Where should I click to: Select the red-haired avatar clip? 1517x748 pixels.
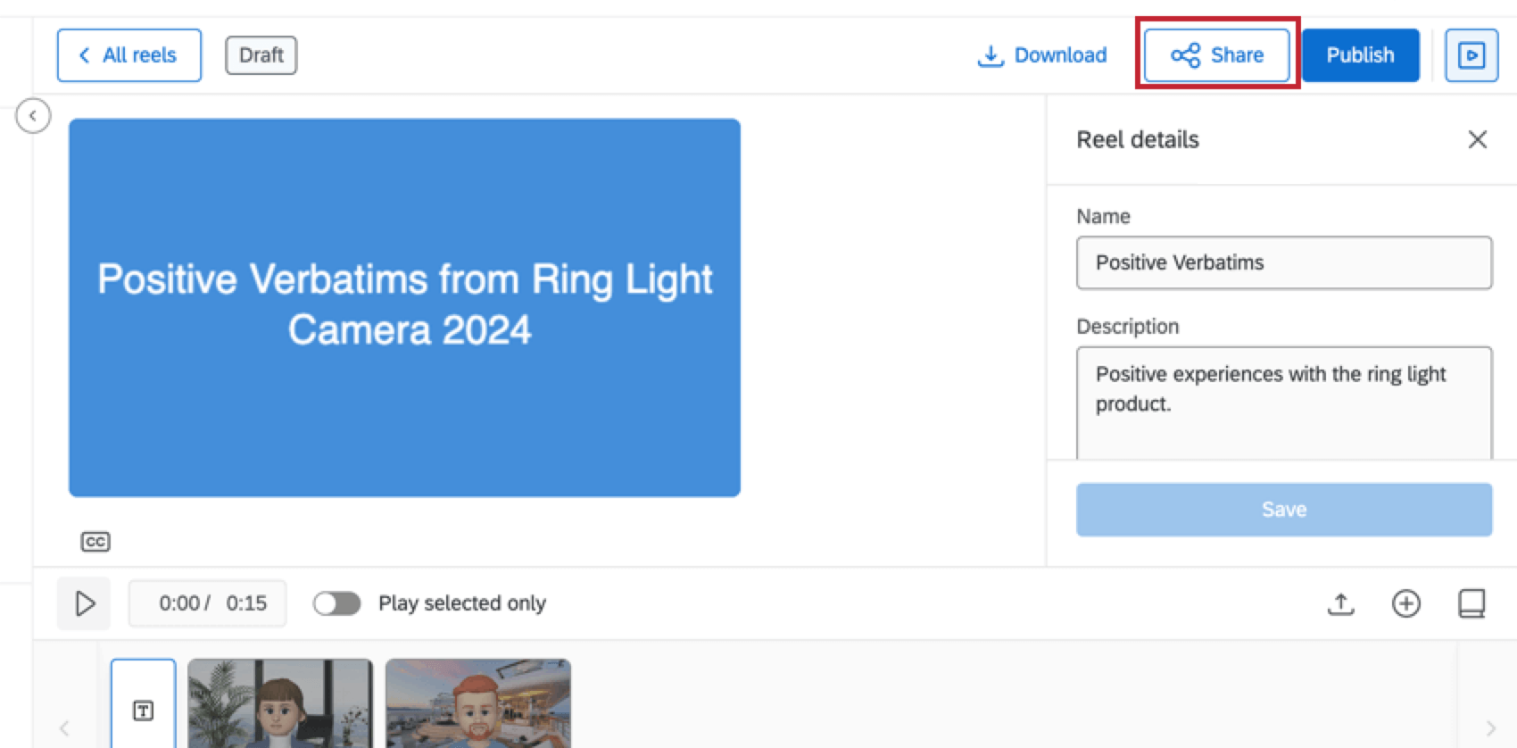(478, 703)
